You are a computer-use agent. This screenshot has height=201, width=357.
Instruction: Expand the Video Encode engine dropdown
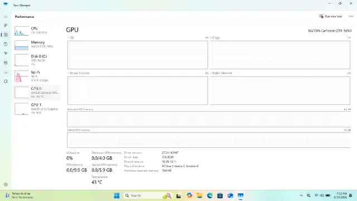(78, 73)
